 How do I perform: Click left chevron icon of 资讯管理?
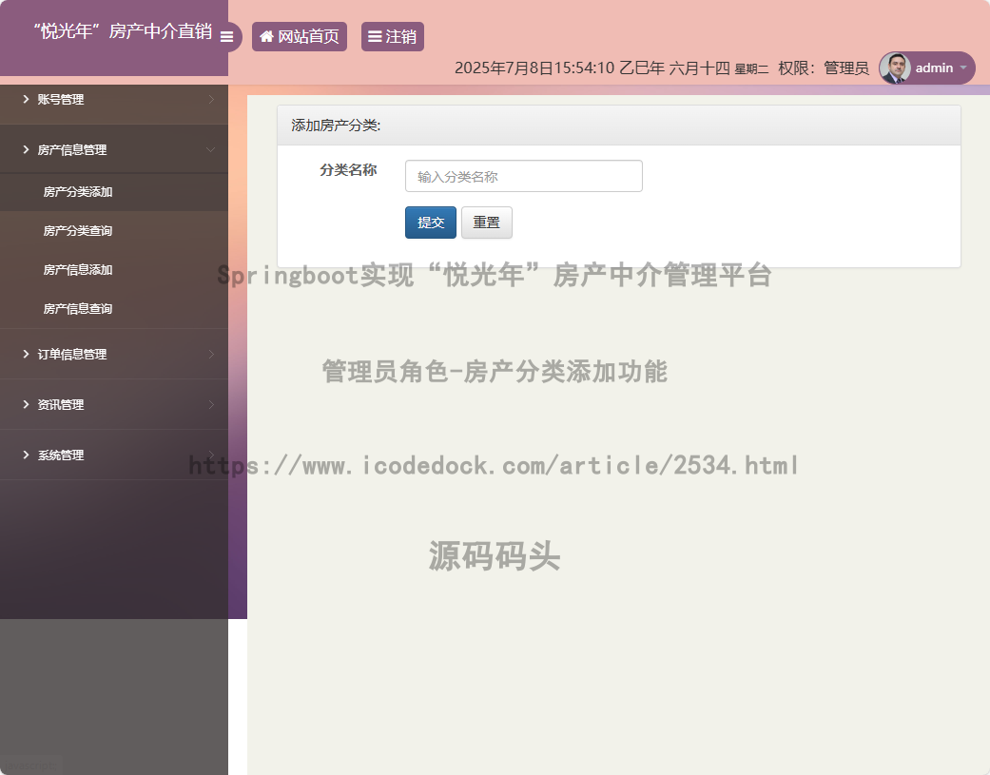[x=26, y=404]
